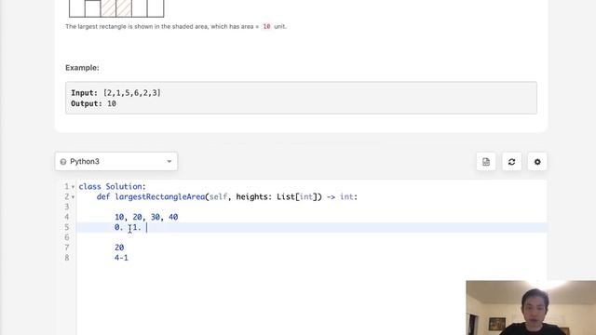Collapse the largestRectangleArea fold arrow
The image size is (596, 335).
[73, 197]
